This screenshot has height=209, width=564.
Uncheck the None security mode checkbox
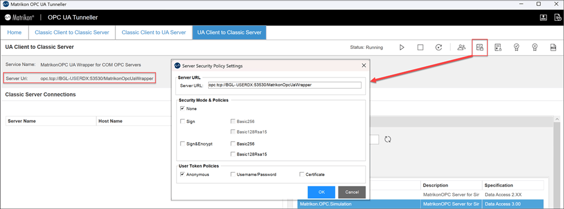183,108
